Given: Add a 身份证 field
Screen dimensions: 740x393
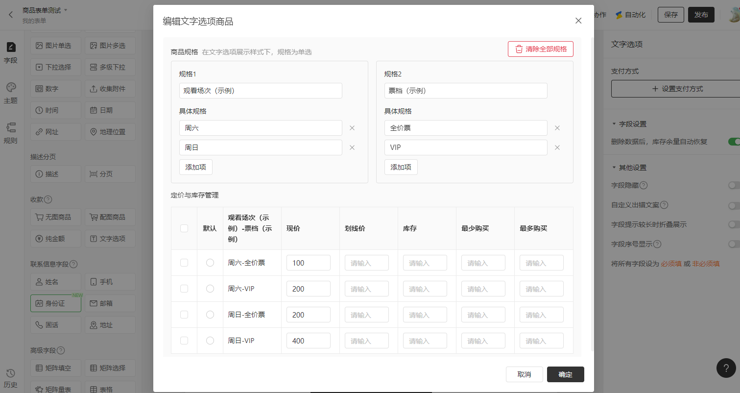Looking at the screenshot, I should coord(56,303).
